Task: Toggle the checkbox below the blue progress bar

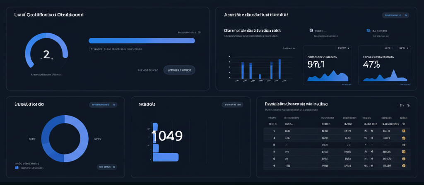Action: pyautogui.click(x=91, y=49)
